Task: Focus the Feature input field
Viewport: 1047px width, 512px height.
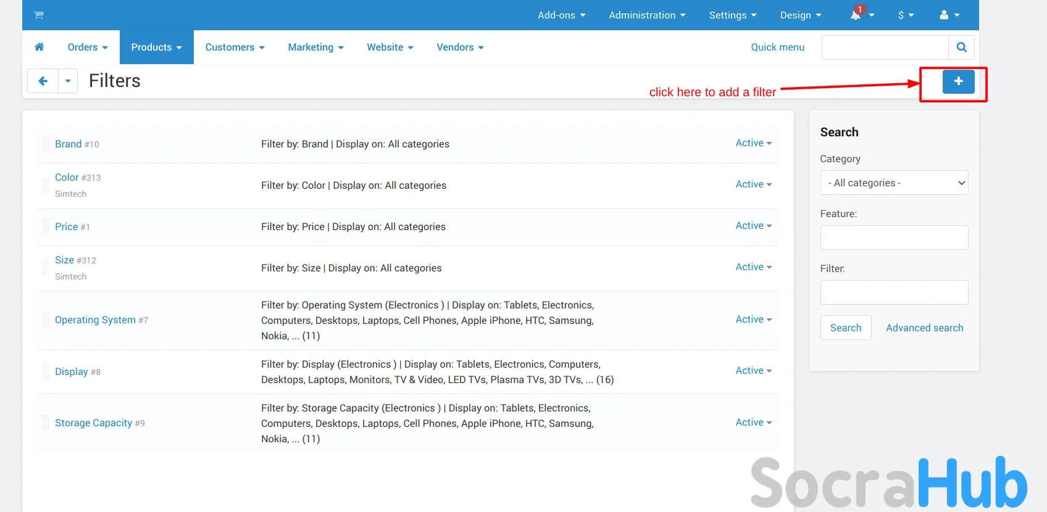Action: tap(894, 237)
